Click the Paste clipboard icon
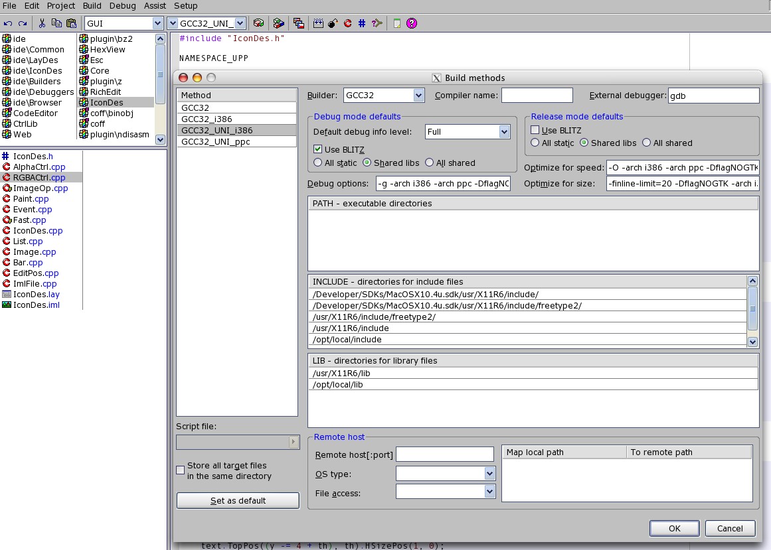The image size is (771, 550). point(71,23)
